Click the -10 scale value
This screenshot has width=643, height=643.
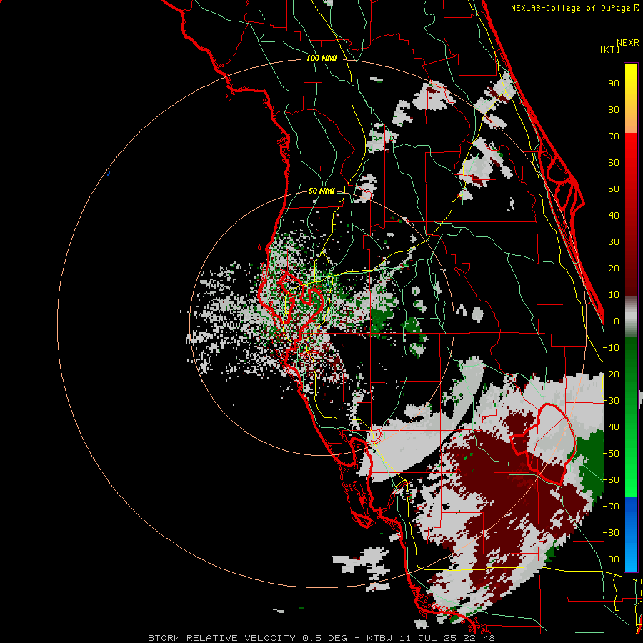(611, 348)
